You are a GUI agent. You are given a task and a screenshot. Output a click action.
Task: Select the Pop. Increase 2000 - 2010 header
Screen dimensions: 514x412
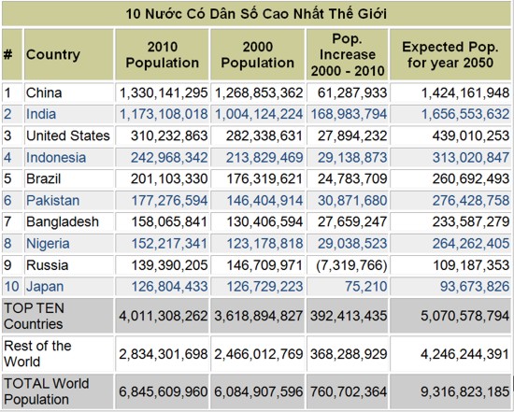348,55
